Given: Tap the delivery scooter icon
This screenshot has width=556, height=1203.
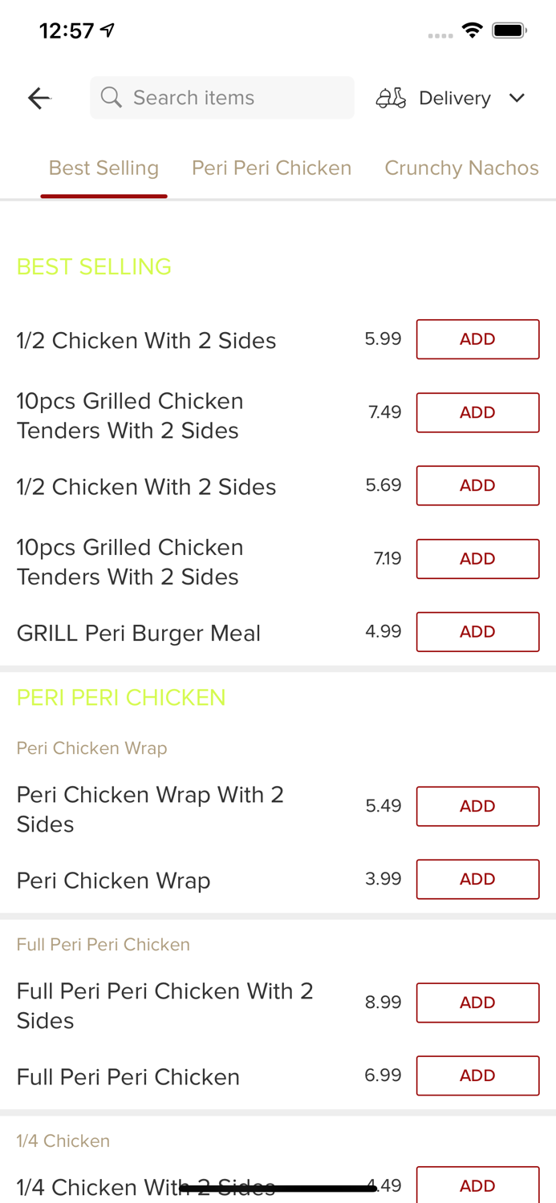Looking at the screenshot, I should point(391,97).
